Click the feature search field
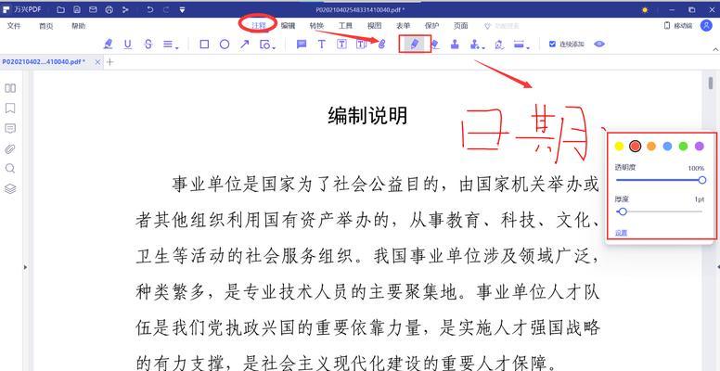This screenshot has width=720, height=371. pos(501,26)
